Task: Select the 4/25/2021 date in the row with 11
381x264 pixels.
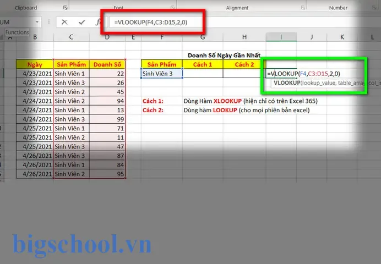Action: coord(35,137)
